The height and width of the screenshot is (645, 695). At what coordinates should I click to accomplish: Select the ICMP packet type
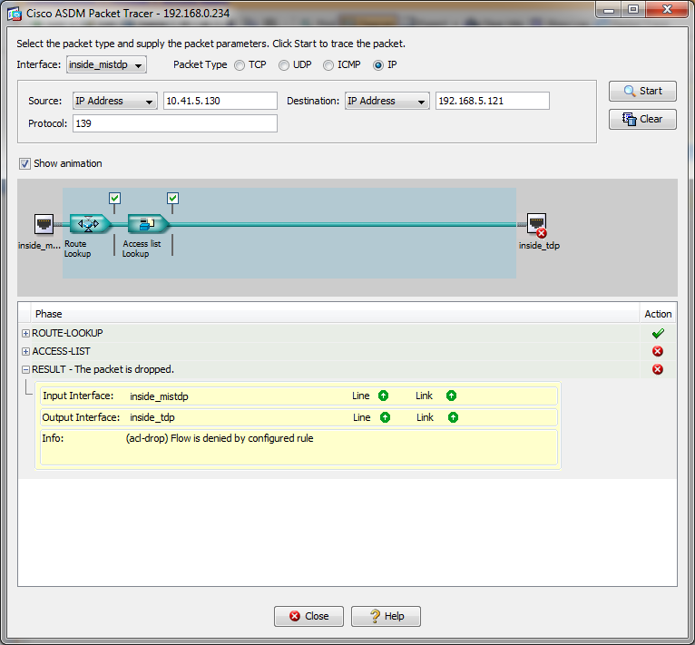[x=328, y=65]
